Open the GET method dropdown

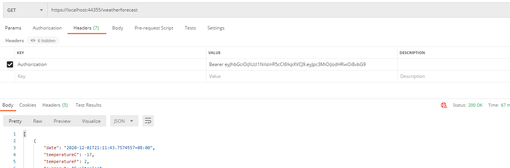point(25,10)
